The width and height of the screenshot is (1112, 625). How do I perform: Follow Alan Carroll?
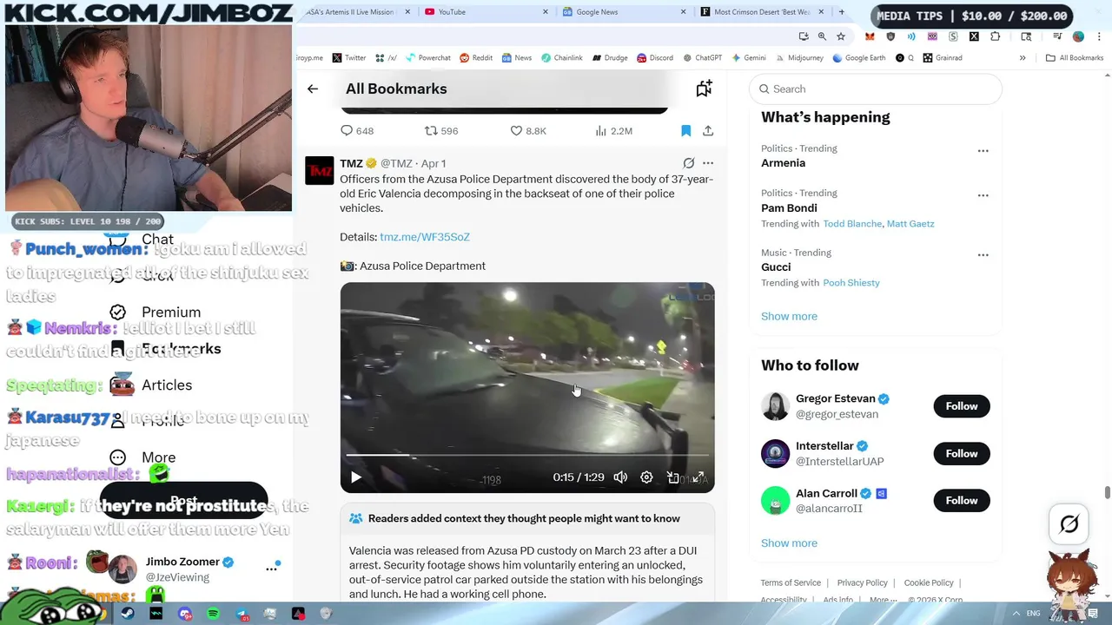point(962,500)
